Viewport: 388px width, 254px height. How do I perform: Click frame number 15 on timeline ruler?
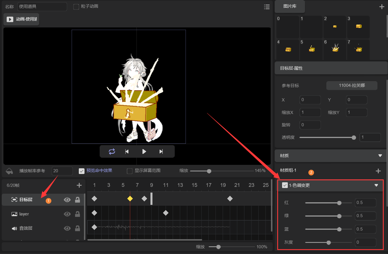click(x=194, y=185)
